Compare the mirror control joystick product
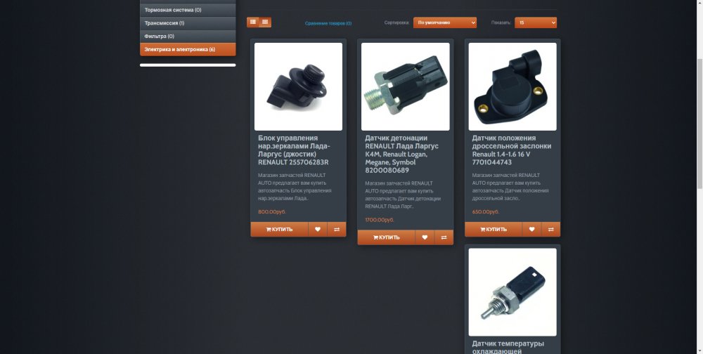The image size is (703, 354). point(337,230)
